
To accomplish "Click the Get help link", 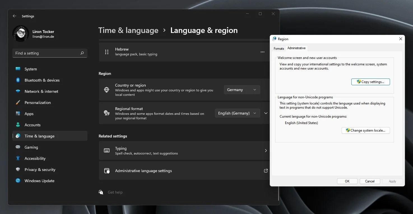I will pyautogui.click(x=115, y=192).
